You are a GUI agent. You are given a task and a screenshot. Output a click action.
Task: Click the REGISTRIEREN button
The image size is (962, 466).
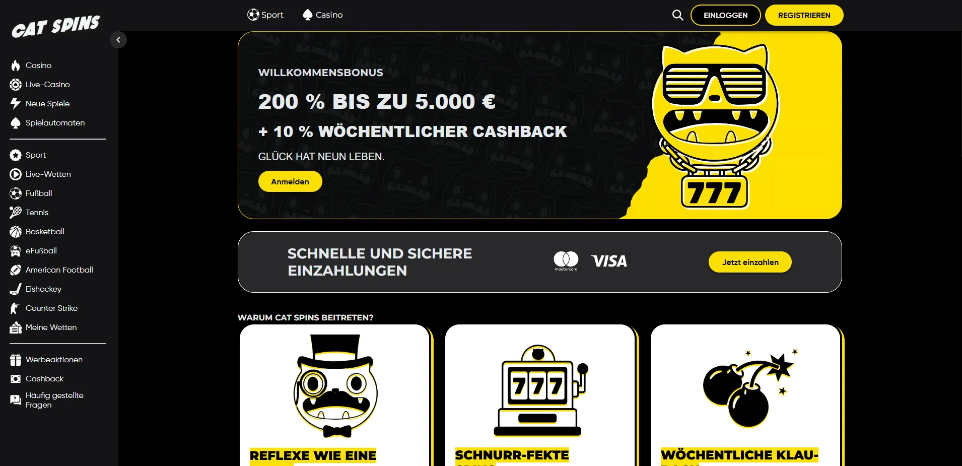coord(804,15)
